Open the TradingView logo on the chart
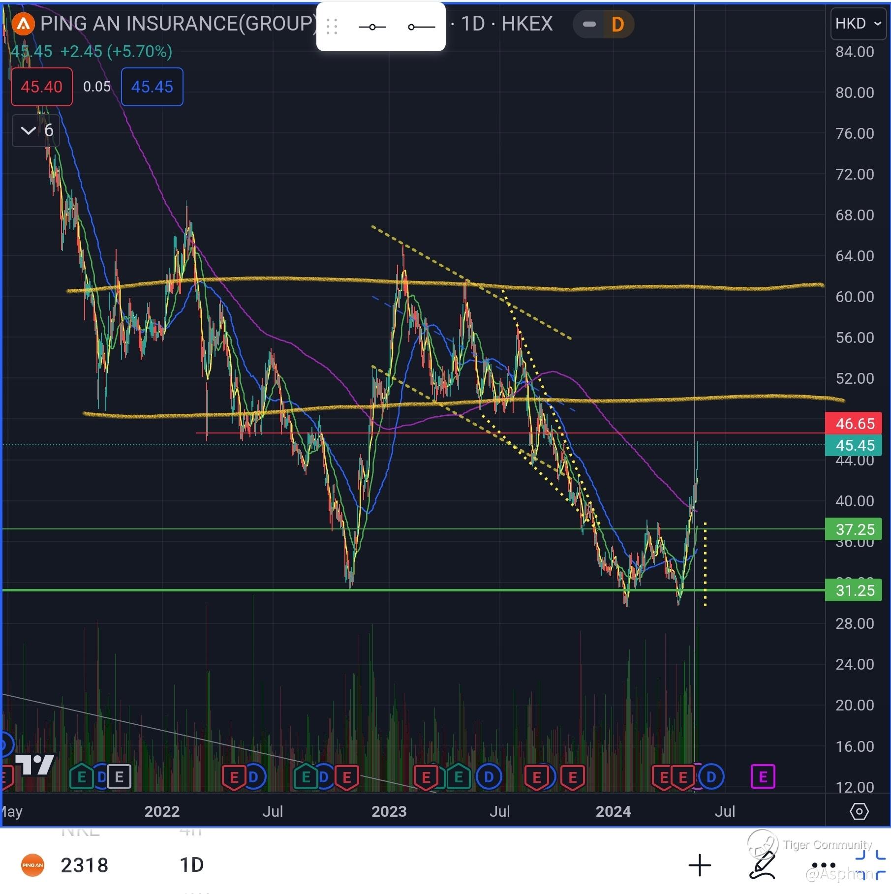The height and width of the screenshot is (894, 891). point(34,764)
